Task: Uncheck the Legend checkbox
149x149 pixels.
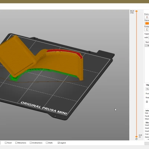Action: 59,143
